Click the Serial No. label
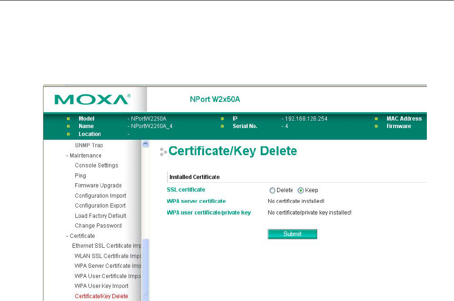Viewport: 454px width, 301px height. 245,126
